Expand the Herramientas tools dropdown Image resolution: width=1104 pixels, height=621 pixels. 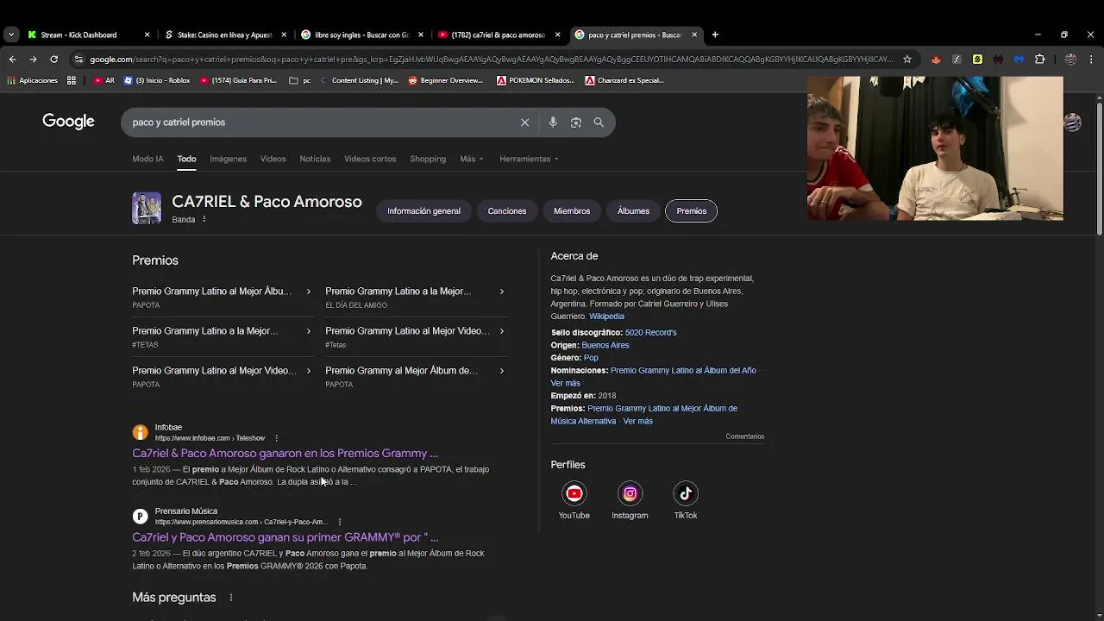pos(529,159)
